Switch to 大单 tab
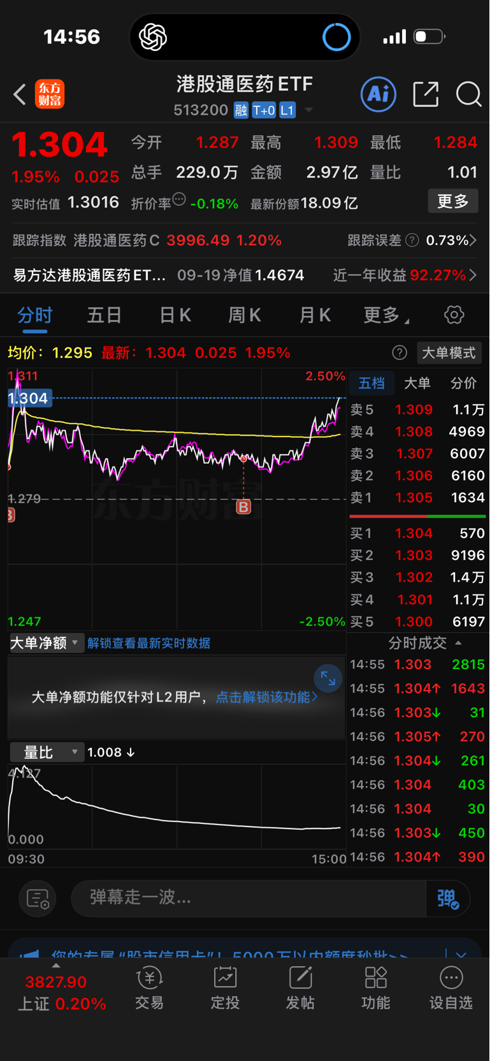Viewport: 490px width, 1061px height. click(x=417, y=383)
